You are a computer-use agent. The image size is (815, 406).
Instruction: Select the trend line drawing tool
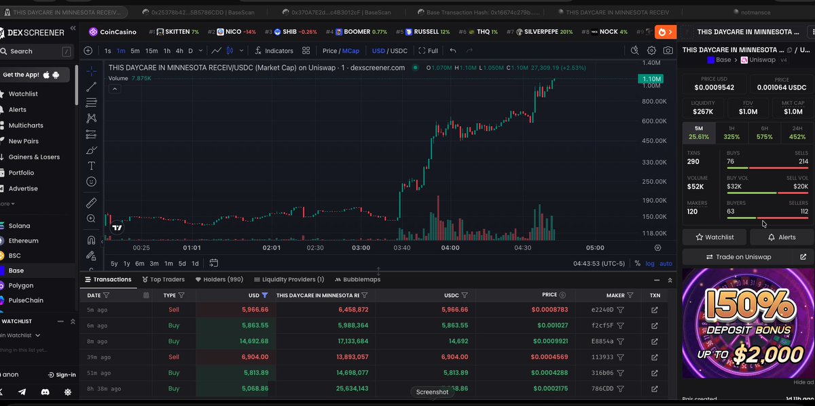click(91, 86)
